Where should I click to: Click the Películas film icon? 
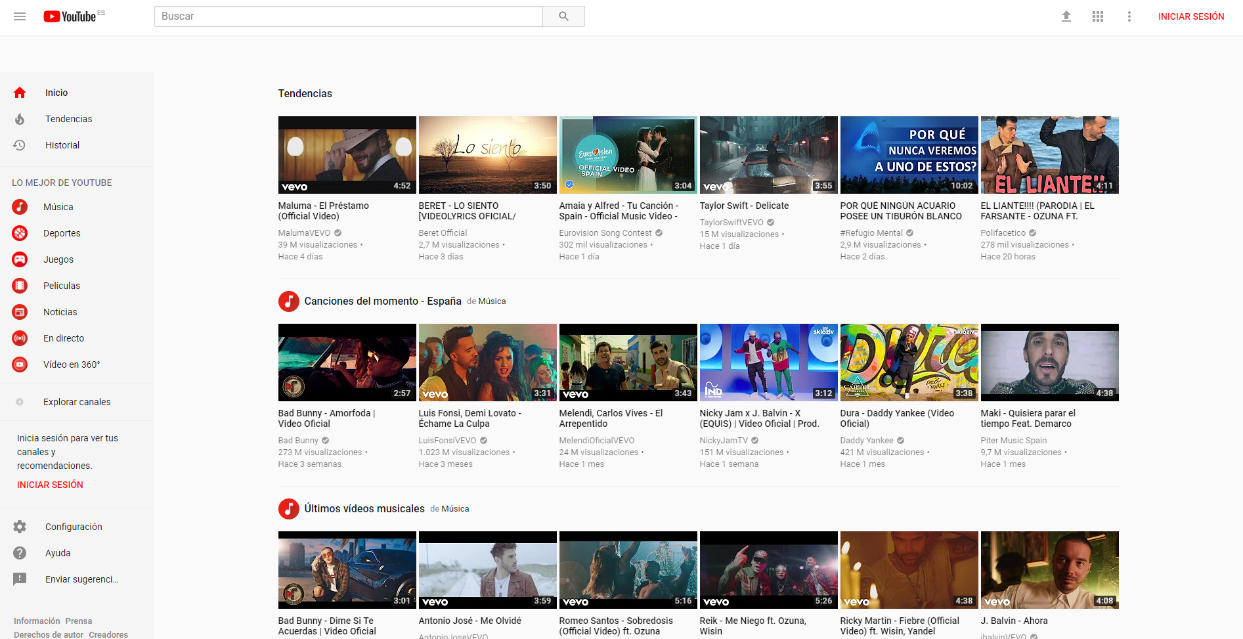point(20,286)
